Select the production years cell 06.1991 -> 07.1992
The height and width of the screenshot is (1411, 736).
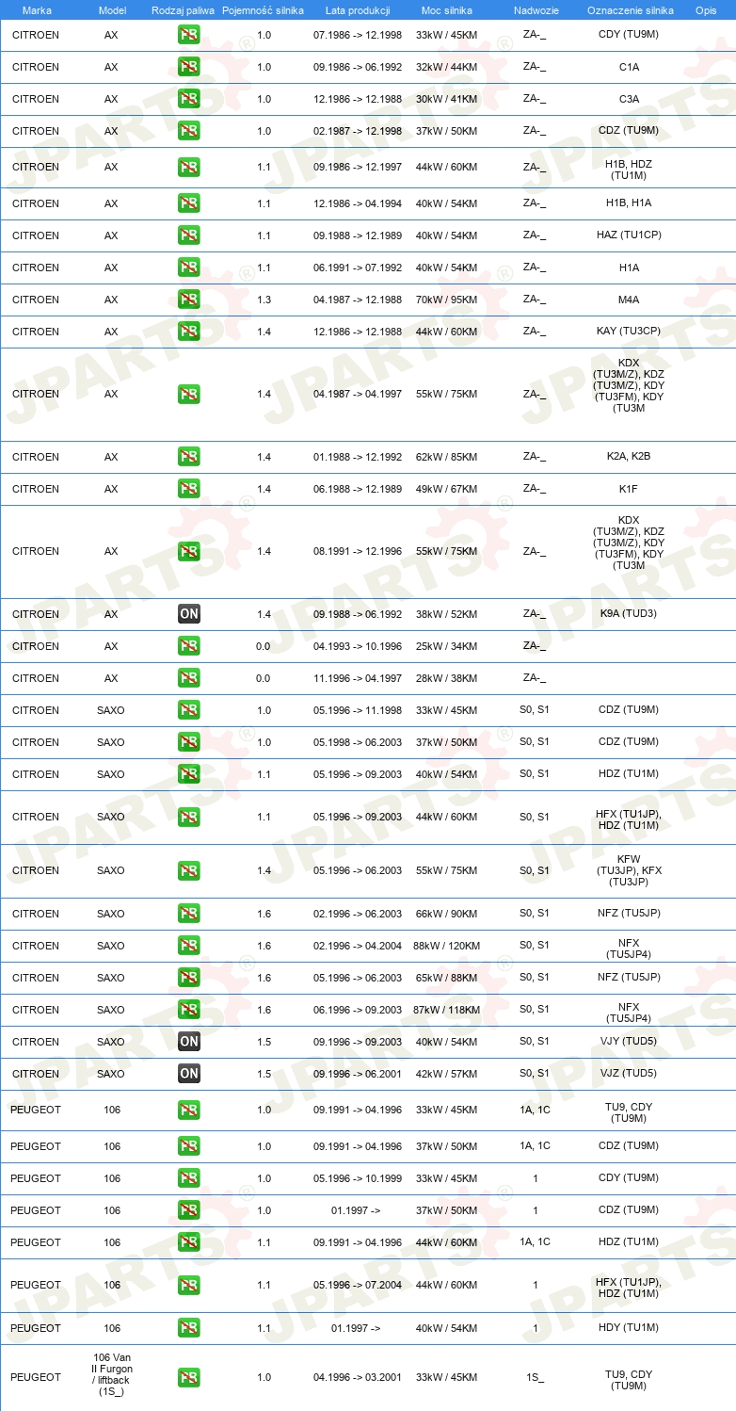pos(358,268)
